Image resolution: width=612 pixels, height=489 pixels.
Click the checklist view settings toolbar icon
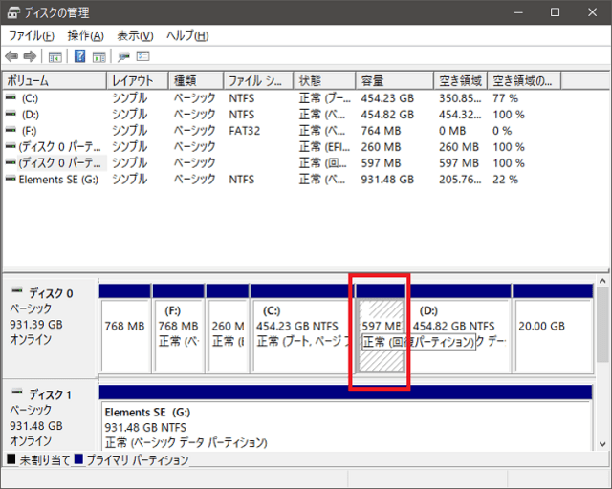(x=143, y=56)
